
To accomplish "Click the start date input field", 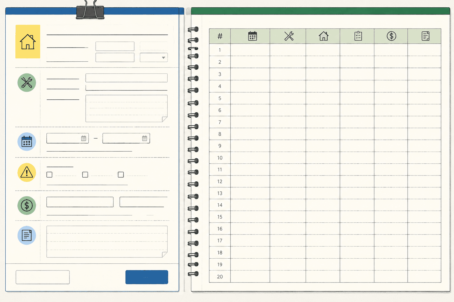I will [x=67, y=138].
